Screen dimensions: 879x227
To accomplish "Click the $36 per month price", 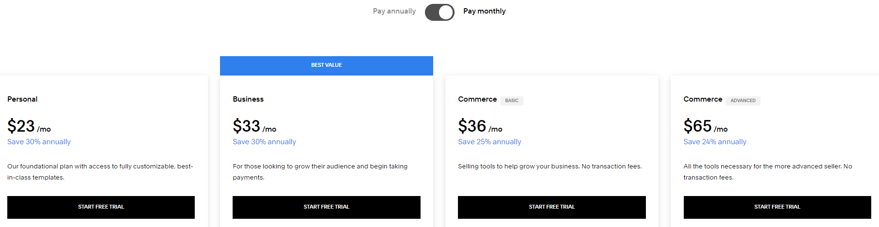I will 480,126.
